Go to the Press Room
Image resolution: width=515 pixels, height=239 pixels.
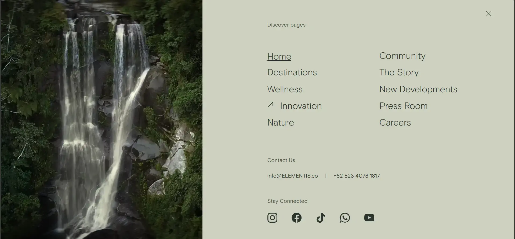click(403, 106)
